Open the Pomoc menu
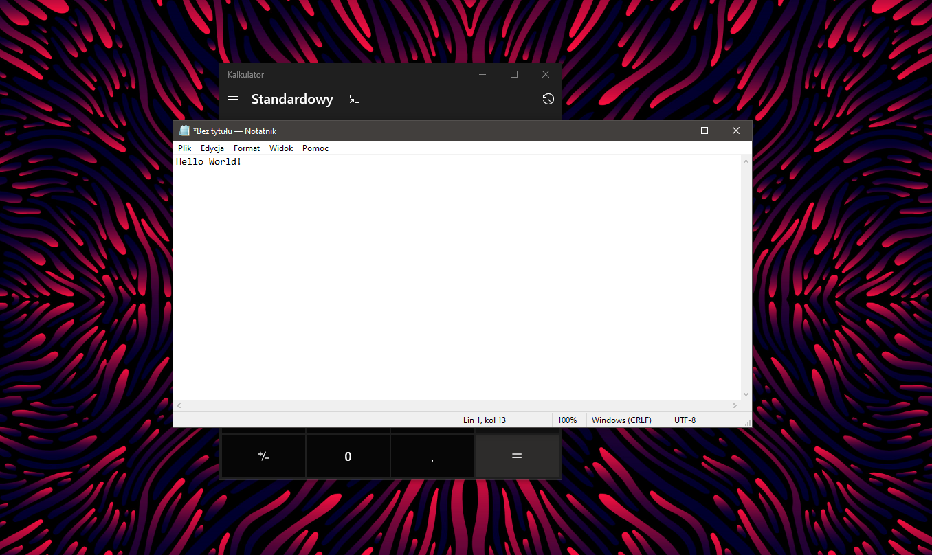 tap(315, 148)
